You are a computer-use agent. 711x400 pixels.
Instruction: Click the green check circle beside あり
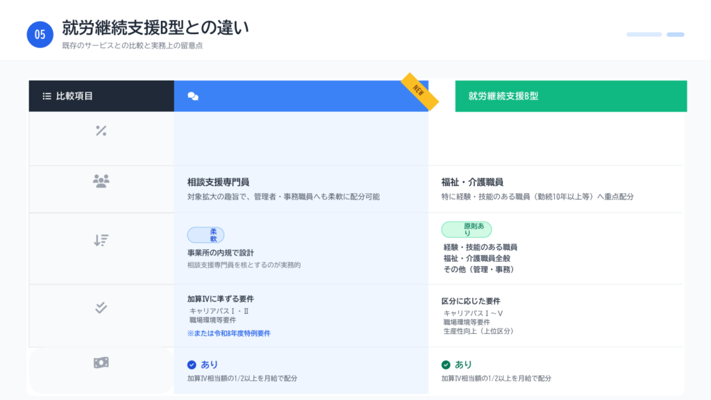(x=446, y=365)
